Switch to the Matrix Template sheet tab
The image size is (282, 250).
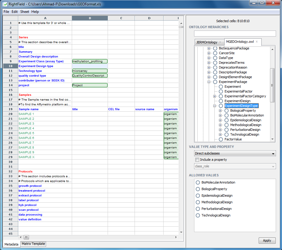[x=33, y=244]
